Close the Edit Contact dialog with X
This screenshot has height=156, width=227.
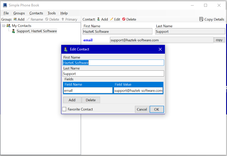tap(160, 49)
